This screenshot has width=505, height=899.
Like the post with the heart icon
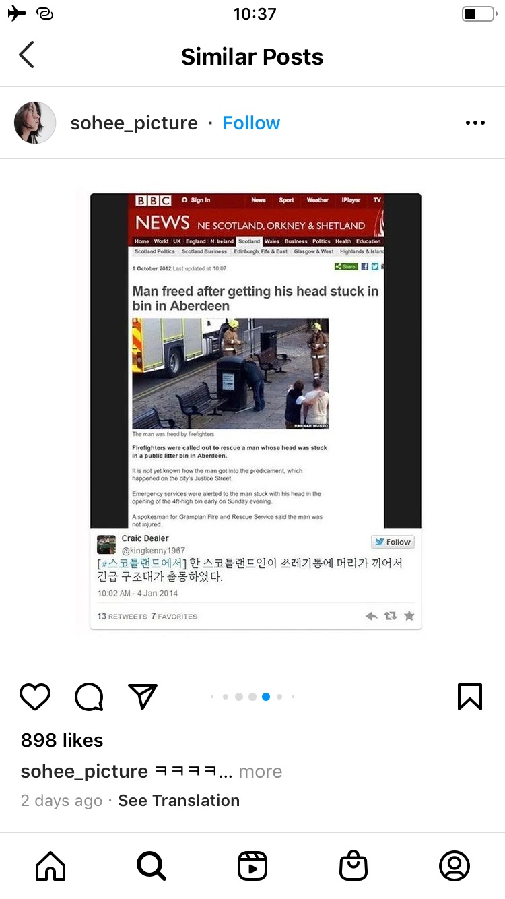click(x=35, y=697)
